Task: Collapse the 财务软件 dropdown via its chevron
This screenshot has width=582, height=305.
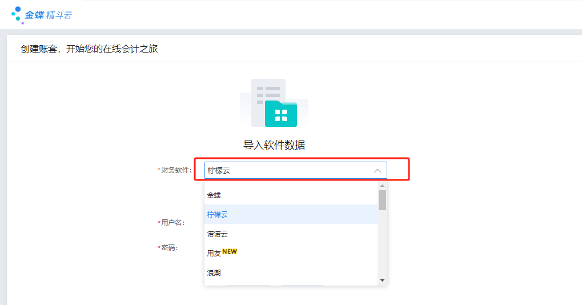Action: (x=378, y=171)
